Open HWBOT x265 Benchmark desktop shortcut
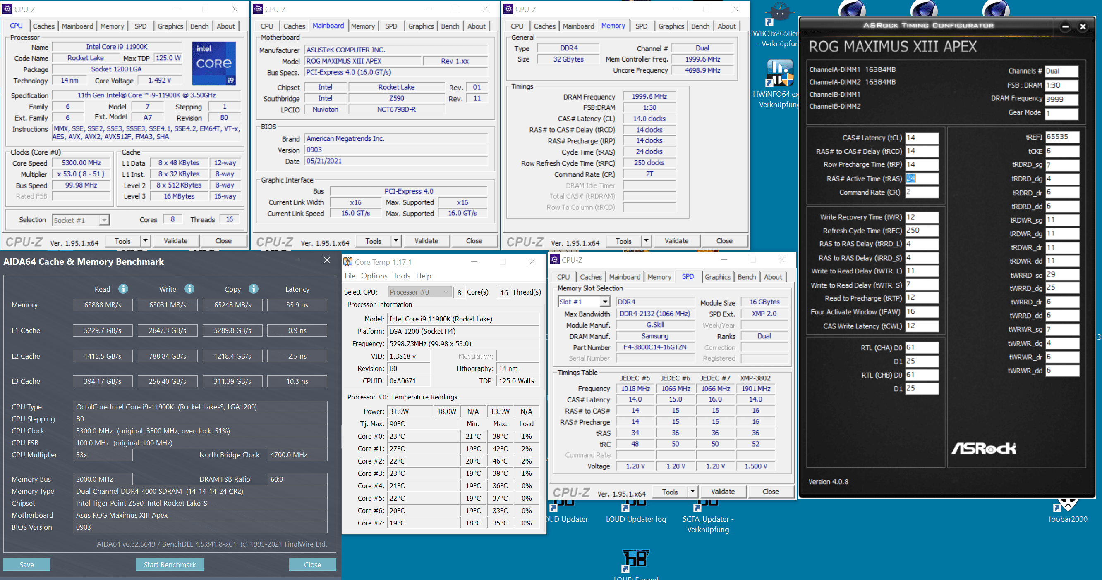Screen dimensions: 1102x580 point(778,25)
